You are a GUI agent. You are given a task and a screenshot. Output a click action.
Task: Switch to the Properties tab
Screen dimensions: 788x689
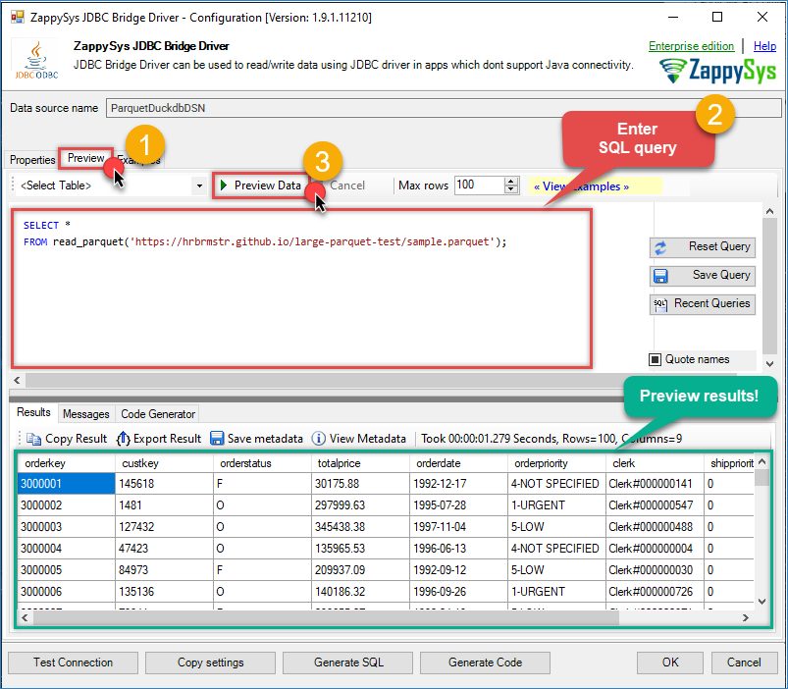coord(32,160)
